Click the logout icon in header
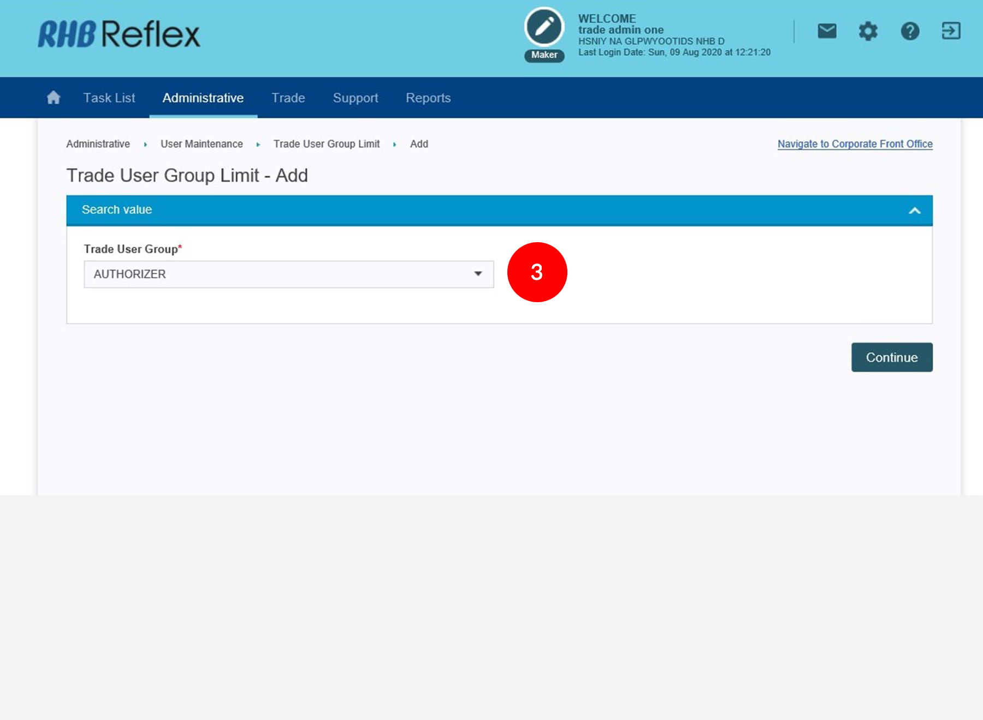The image size is (983, 720). [x=951, y=31]
